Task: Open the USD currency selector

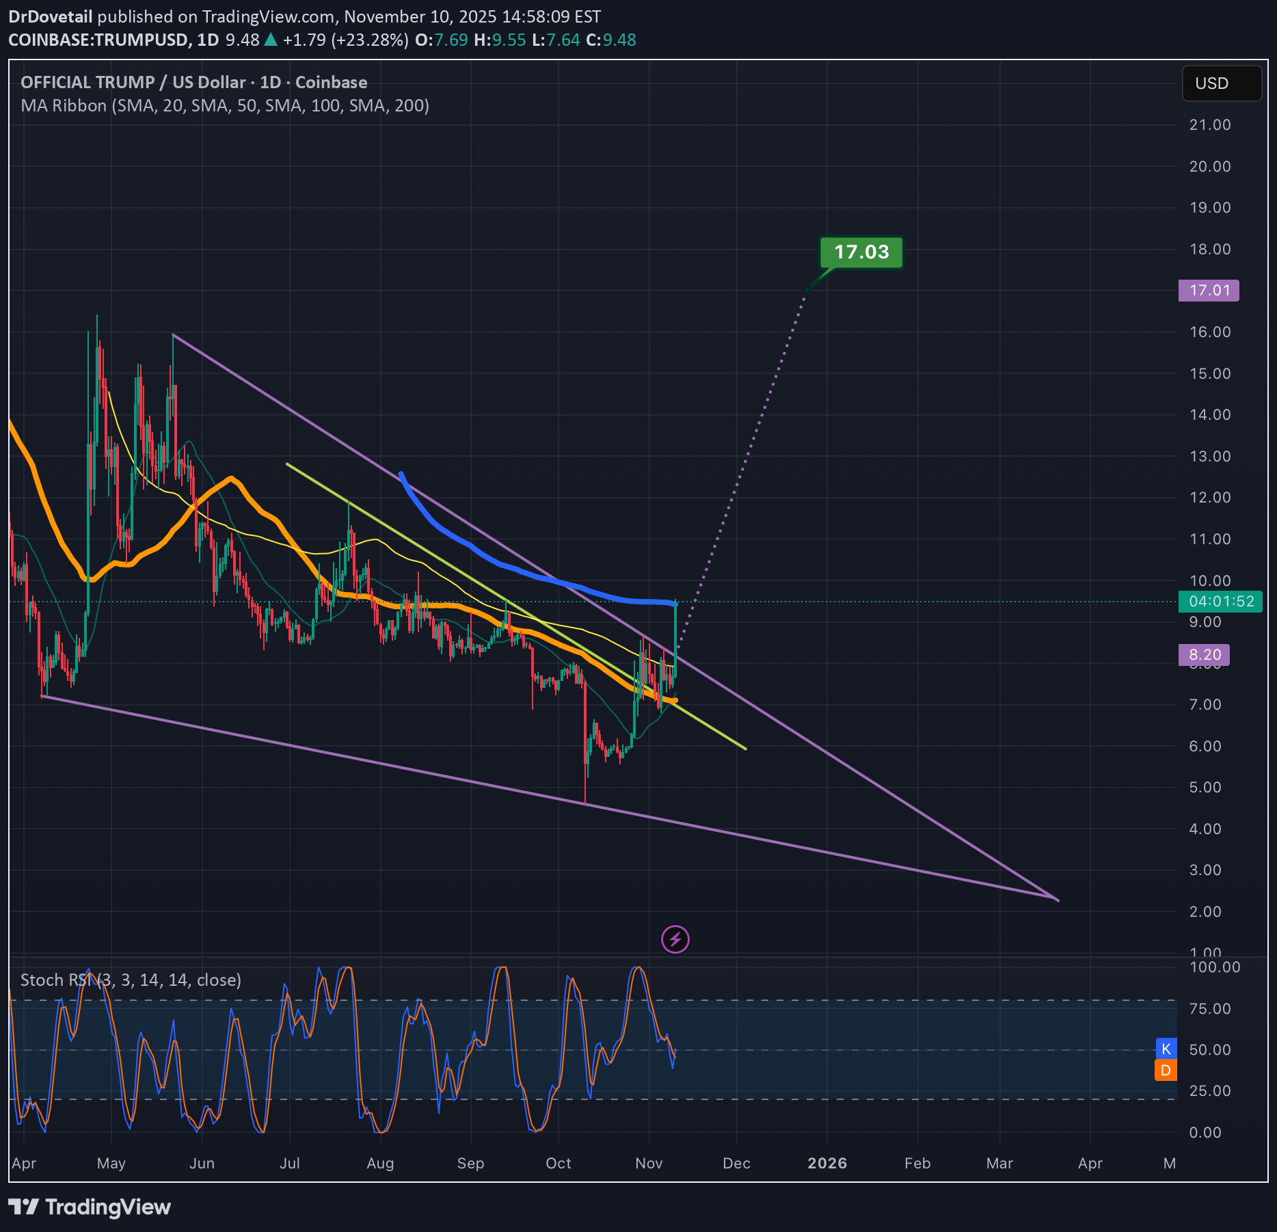Action: [x=1221, y=83]
